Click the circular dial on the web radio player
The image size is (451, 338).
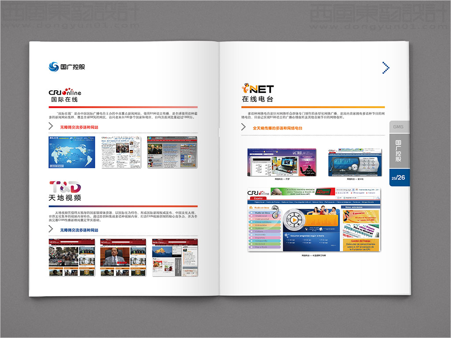click(x=294, y=220)
